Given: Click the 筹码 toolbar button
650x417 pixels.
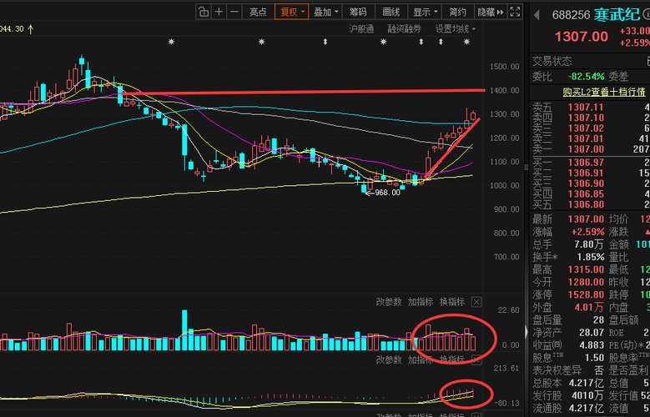Looking at the screenshot, I should pos(358,12).
